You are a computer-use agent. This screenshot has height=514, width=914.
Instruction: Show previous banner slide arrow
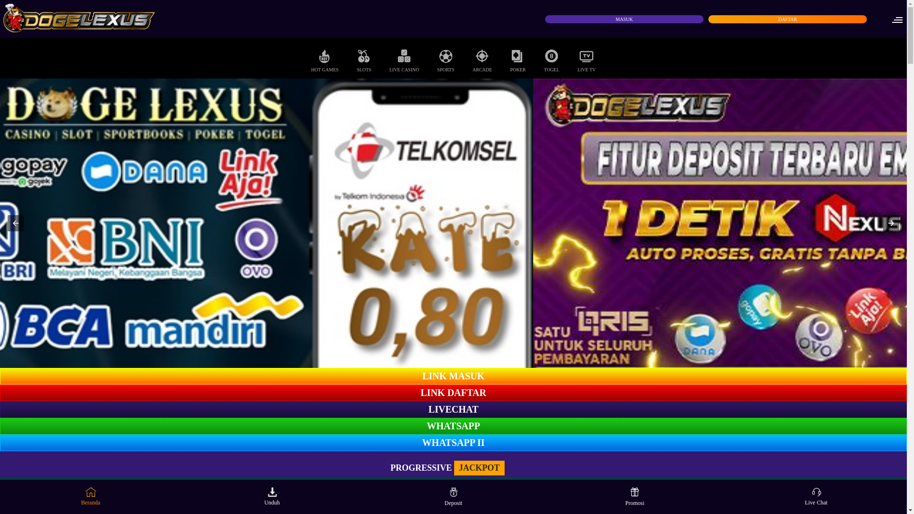[16, 223]
